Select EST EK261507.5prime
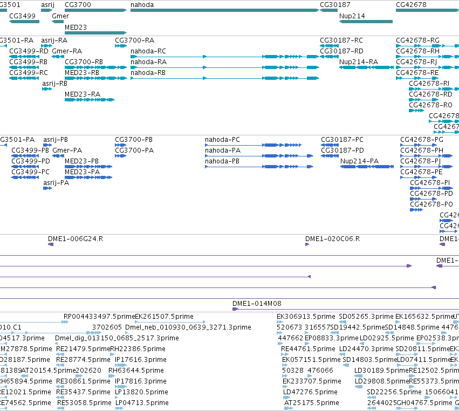The width and height of the screenshot is (459, 411). pos(170,322)
